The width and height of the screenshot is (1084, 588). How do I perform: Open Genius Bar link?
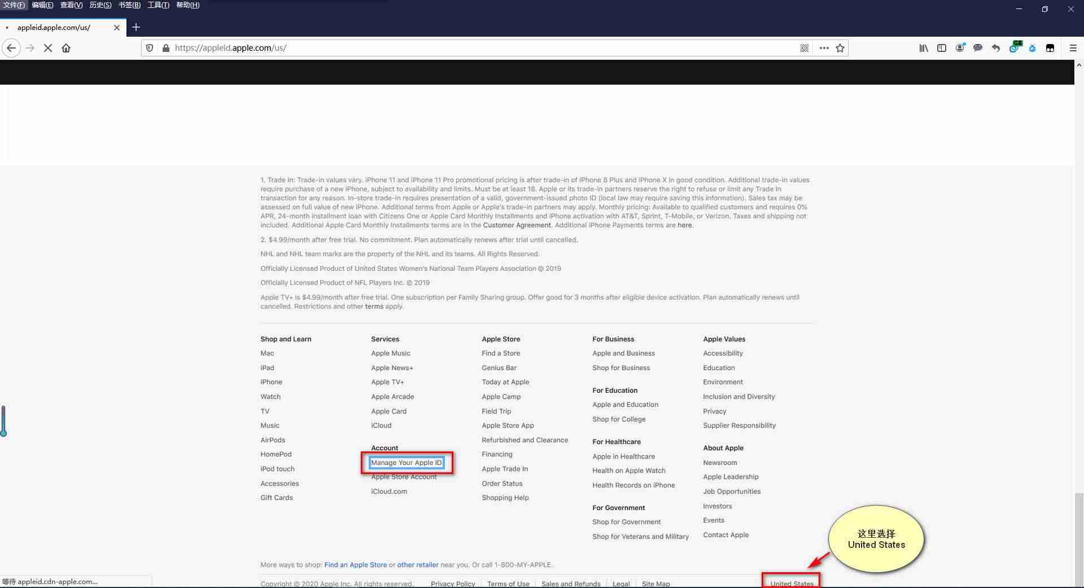499,368
